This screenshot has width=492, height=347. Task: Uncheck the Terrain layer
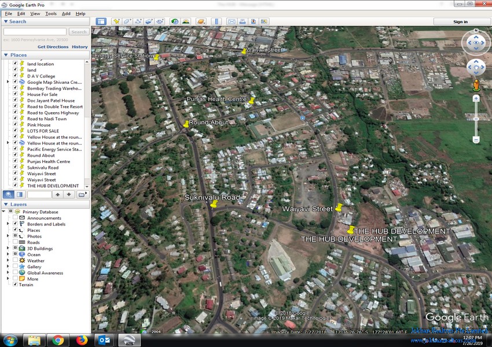[x=15, y=285]
